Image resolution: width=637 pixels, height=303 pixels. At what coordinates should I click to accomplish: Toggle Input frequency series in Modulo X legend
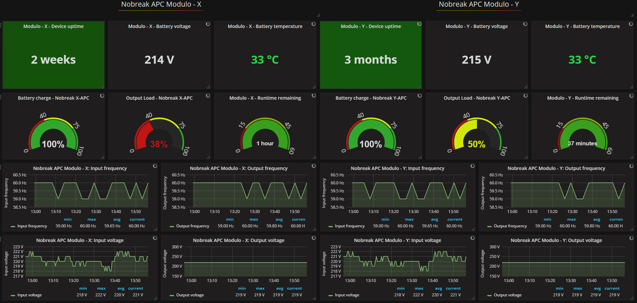[32, 226]
